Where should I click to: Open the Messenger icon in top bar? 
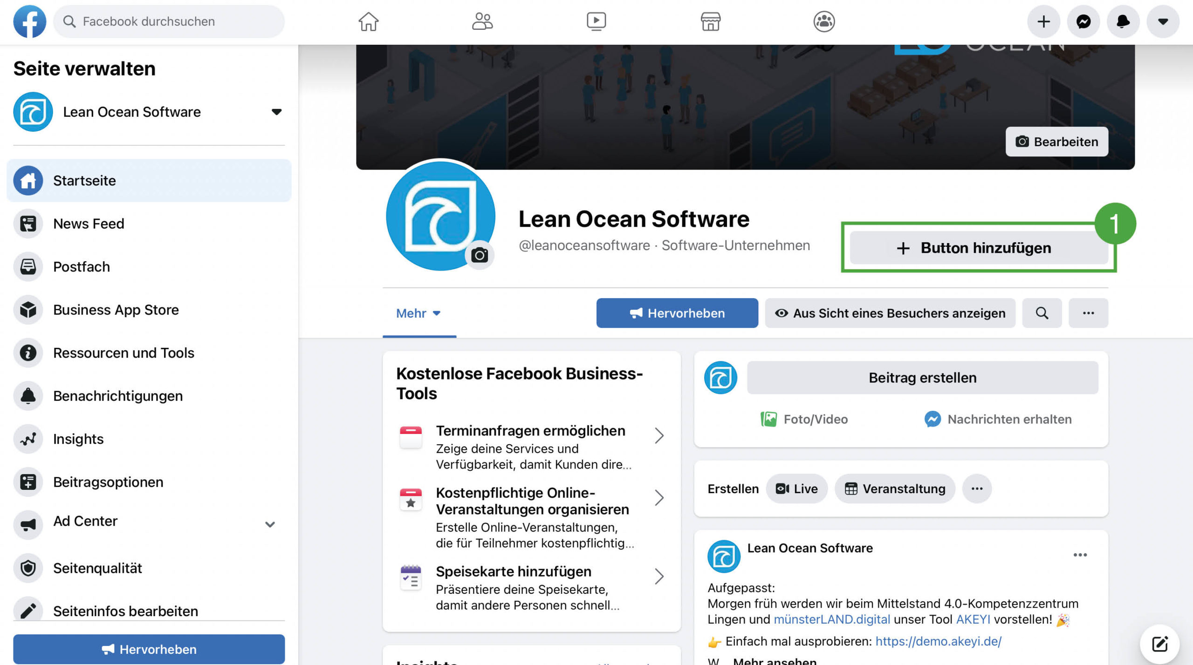click(x=1083, y=21)
